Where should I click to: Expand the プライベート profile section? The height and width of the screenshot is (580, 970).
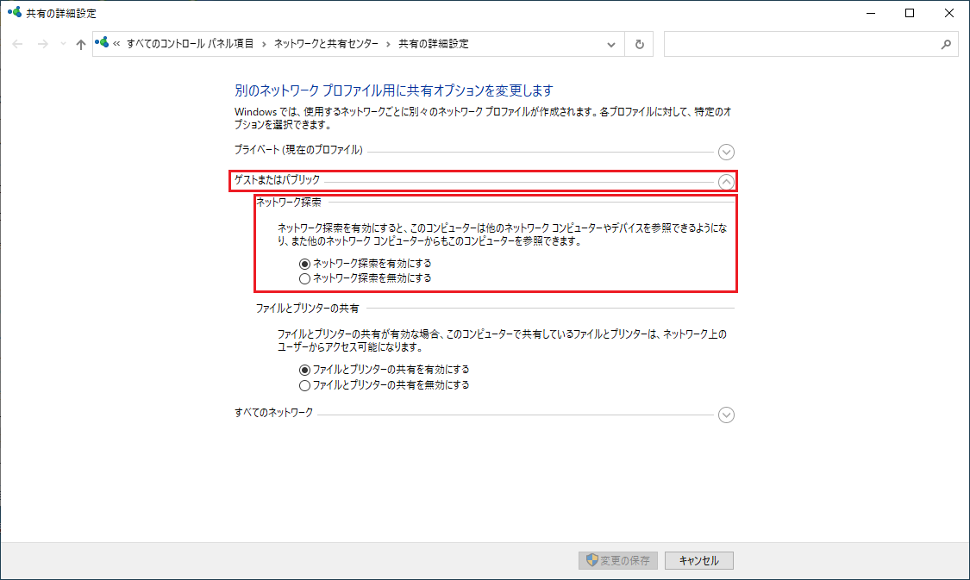[x=726, y=152]
